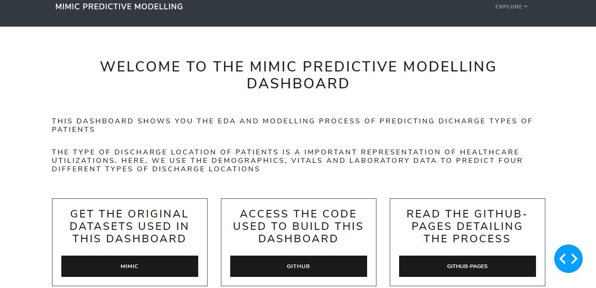
Task: Select the 'Access the code' card heading
Action: coord(298,226)
